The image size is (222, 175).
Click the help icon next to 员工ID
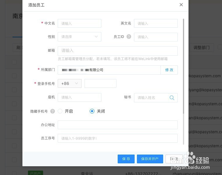(x=129, y=36)
